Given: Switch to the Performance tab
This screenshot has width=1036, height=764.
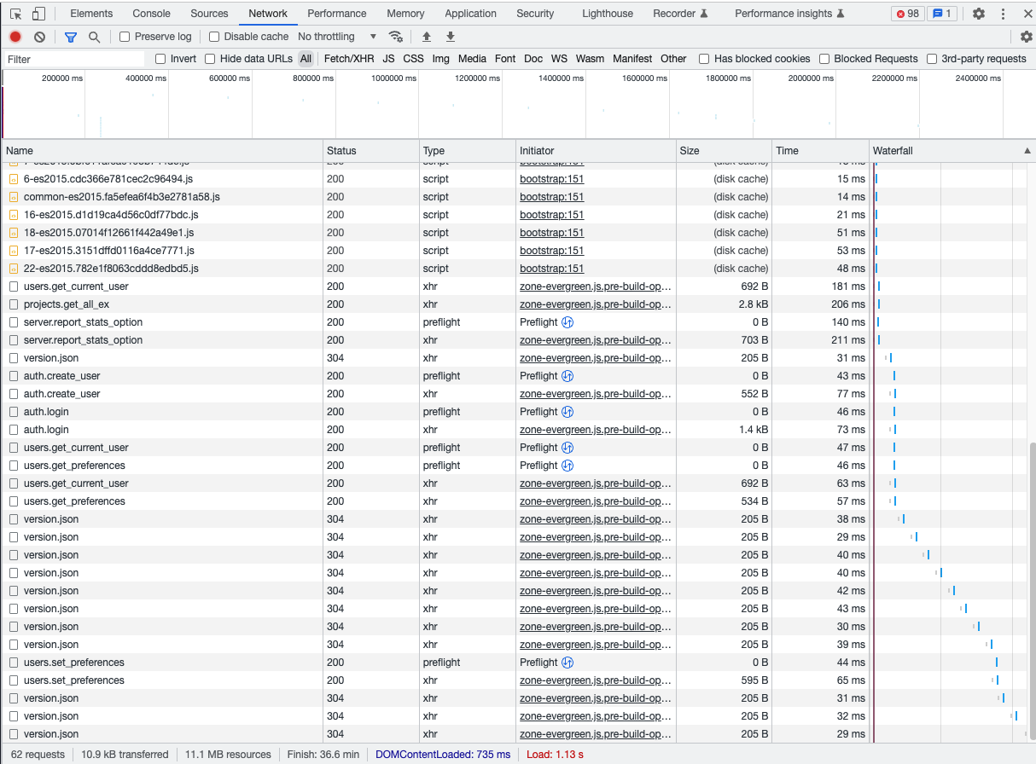Looking at the screenshot, I should coord(336,14).
